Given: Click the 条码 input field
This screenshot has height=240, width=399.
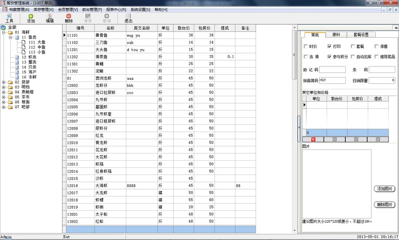Looking at the screenshot, I should coord(382,70).
